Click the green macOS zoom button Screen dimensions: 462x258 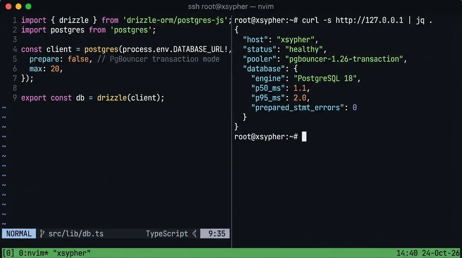(28, 6)
